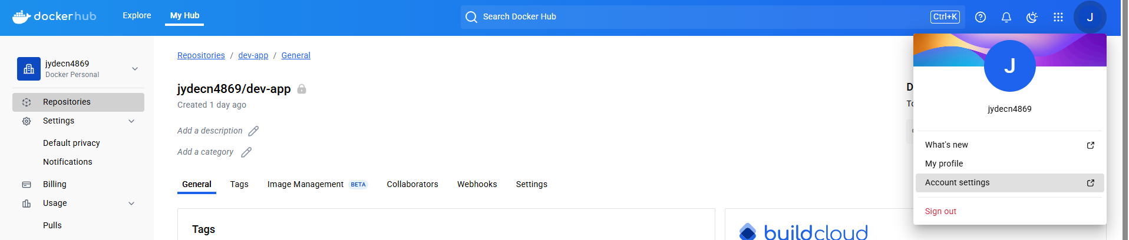Select Account settings in the user menu
The height and width of the screenshot is (240, 1129).
(958, 182)
